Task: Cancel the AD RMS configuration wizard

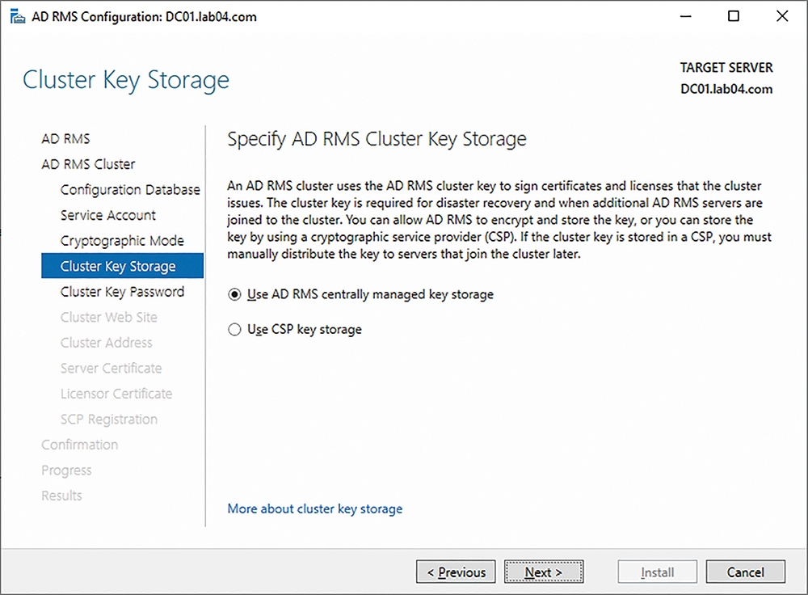Action: point(746,572)
